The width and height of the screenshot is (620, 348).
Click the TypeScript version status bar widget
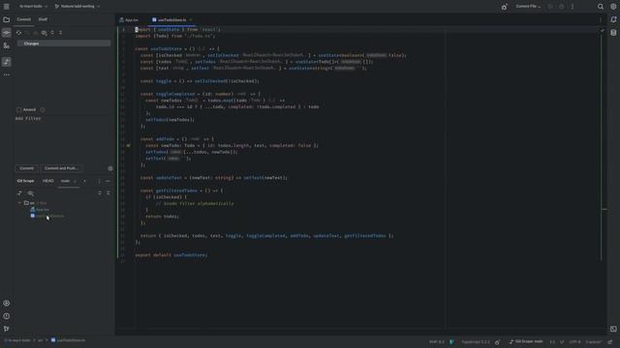[x=476, y=342]
